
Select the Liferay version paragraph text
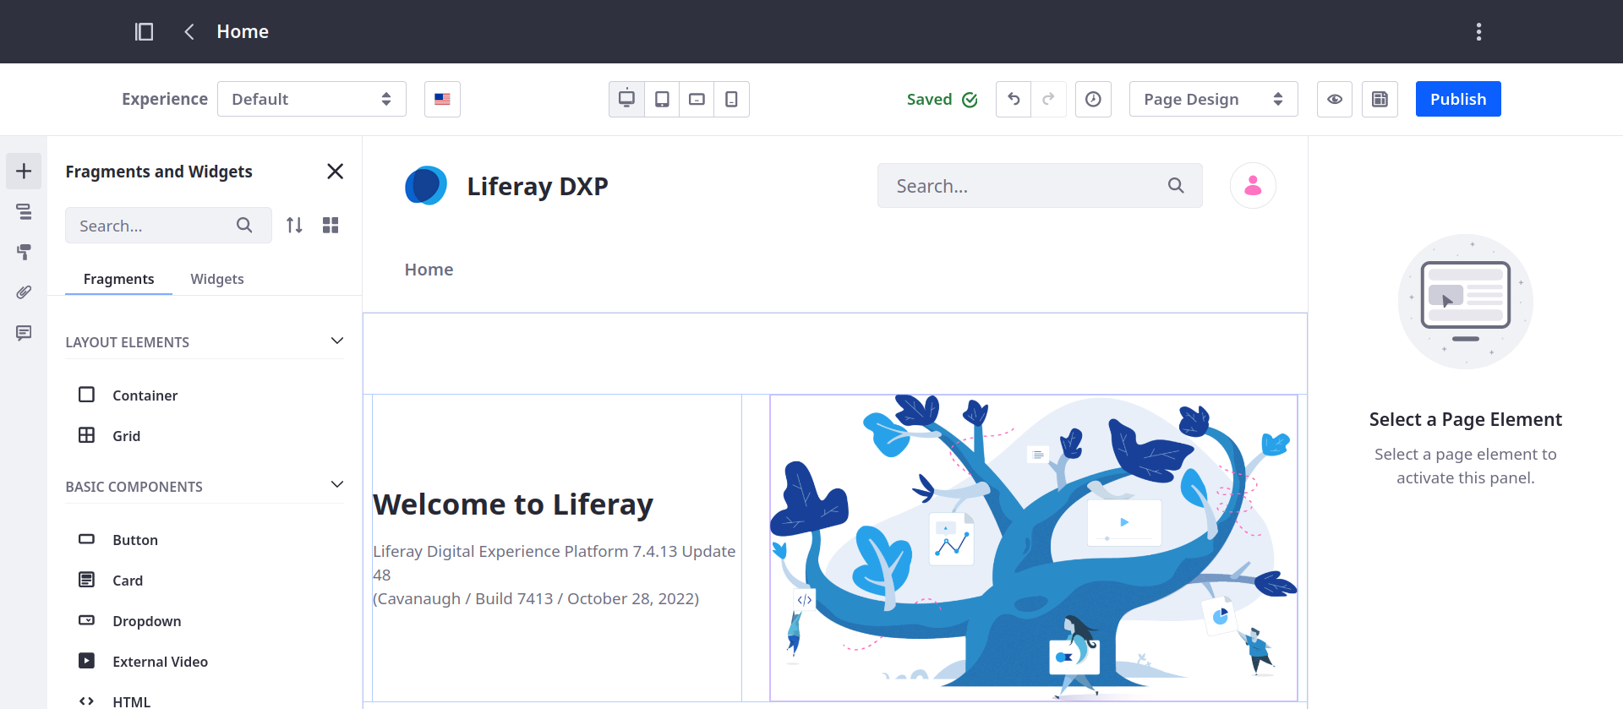point(555,575)
